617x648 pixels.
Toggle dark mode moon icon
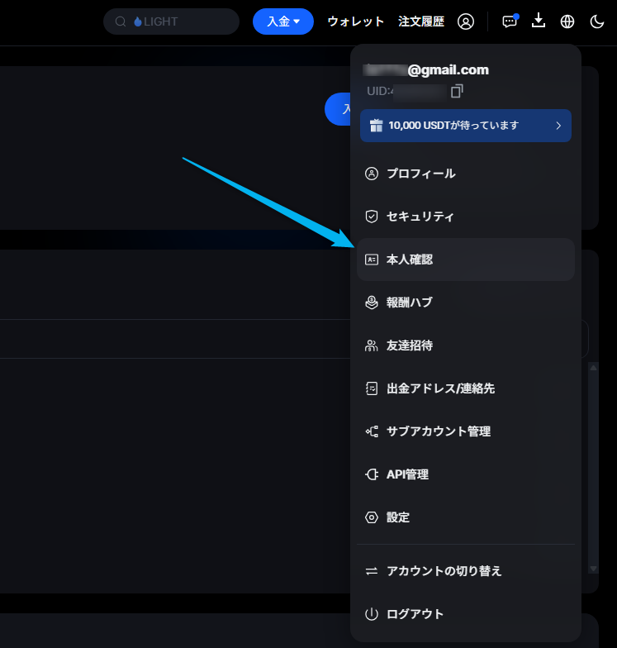(x=596, y=21)
